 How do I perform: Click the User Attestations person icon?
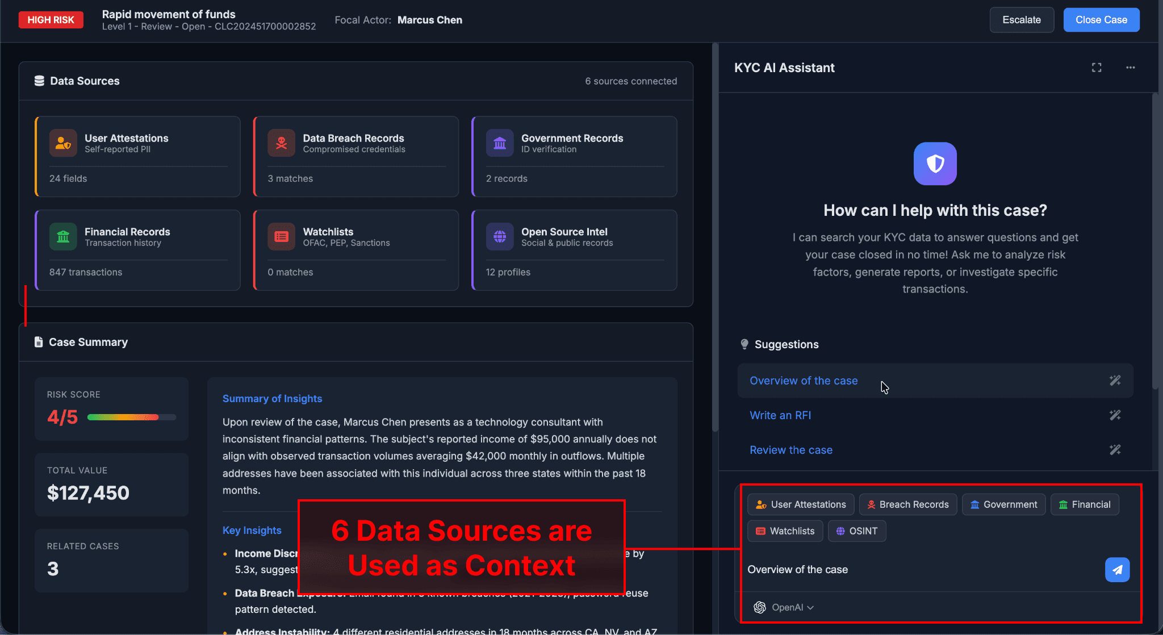[63, 143]
